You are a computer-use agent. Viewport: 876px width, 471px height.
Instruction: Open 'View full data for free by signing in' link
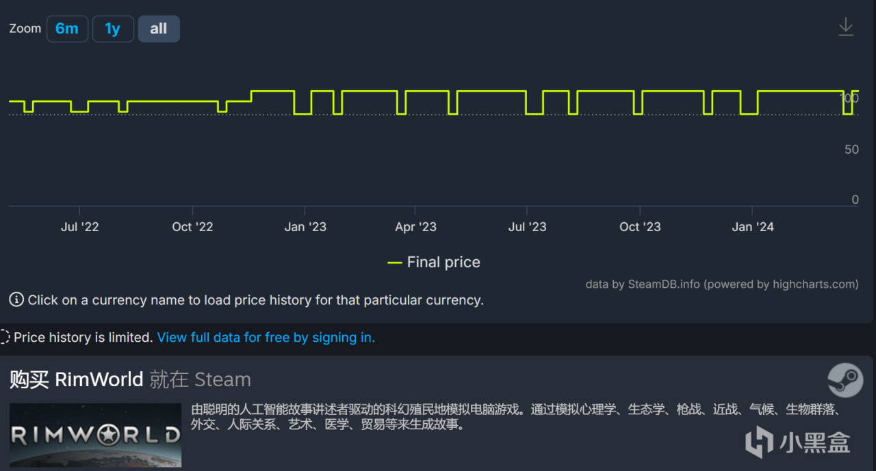(x=266, y=337)
